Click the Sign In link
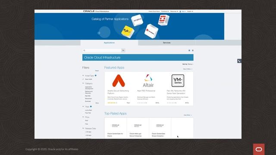The width and height of the screenshot is (276, 155). pyautogui.click(x=184, y=11)
